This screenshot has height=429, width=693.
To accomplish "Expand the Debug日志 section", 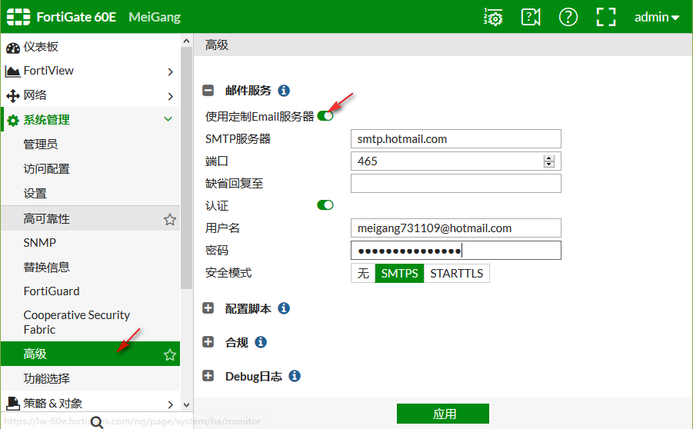I will click(x=208, y=375).
